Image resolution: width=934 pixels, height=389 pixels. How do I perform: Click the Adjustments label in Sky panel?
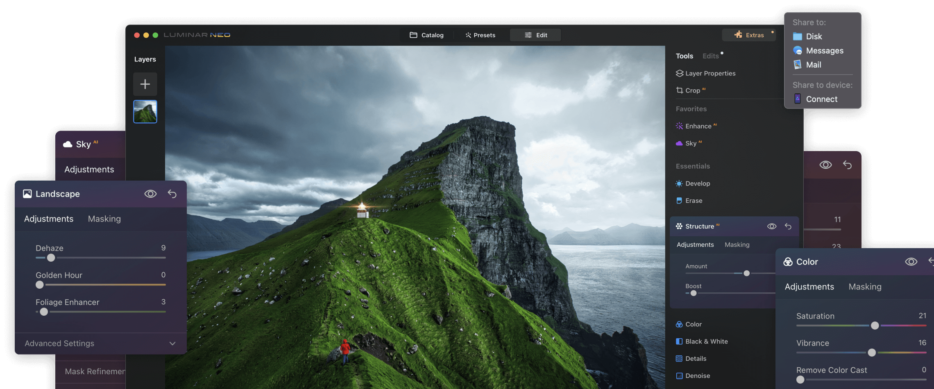[89, 170]
